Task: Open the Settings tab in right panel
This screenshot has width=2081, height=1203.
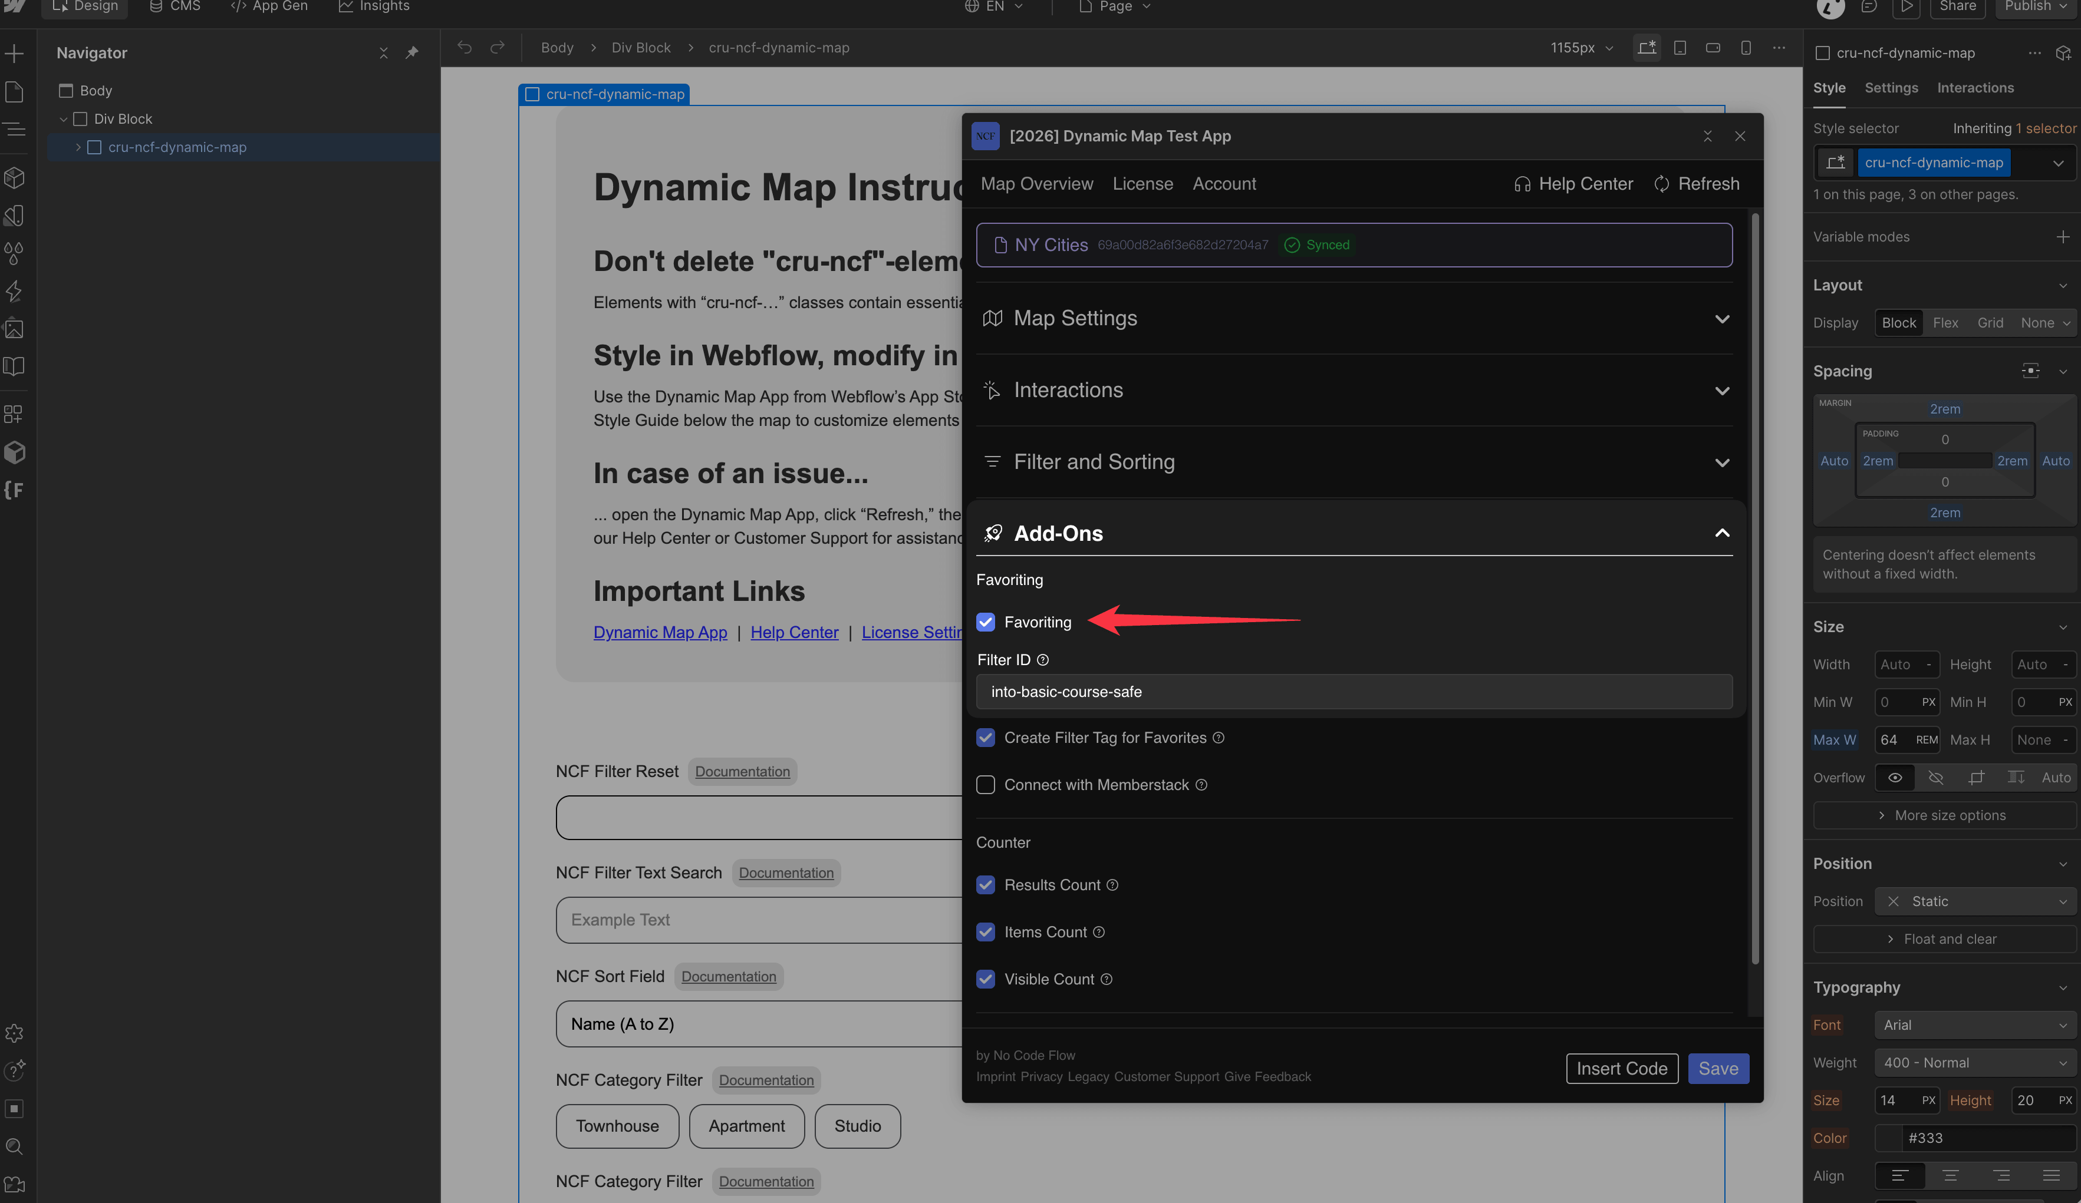Action: click(1891, 87)
